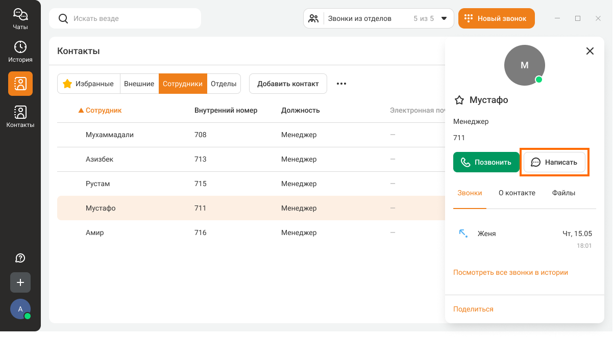Open the user profile avatar A
The image size is (614, 338).
[x=20, y=309]
